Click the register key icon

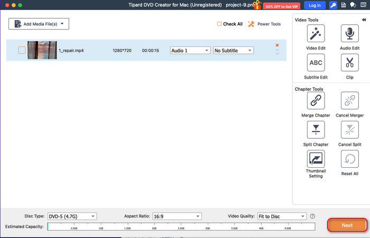pyautogui.click(x=333, y=5)
